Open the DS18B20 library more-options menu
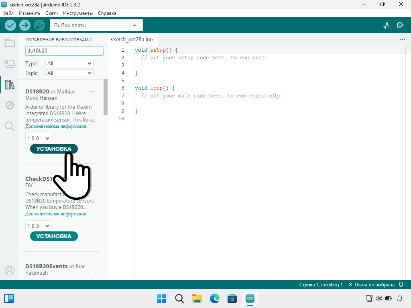 (x=93, y=92)
